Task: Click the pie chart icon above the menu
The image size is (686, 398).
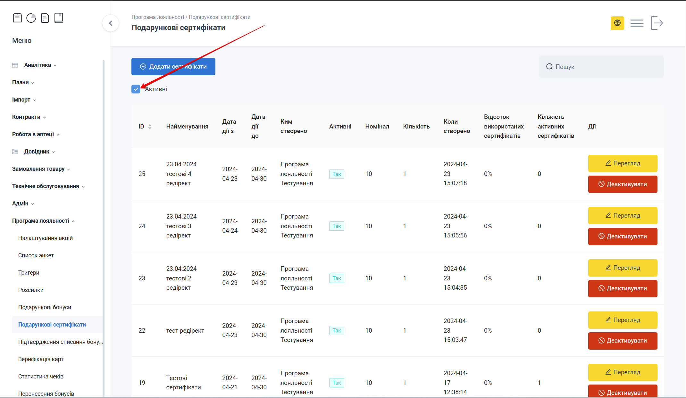Action: [x=31, y=18]
